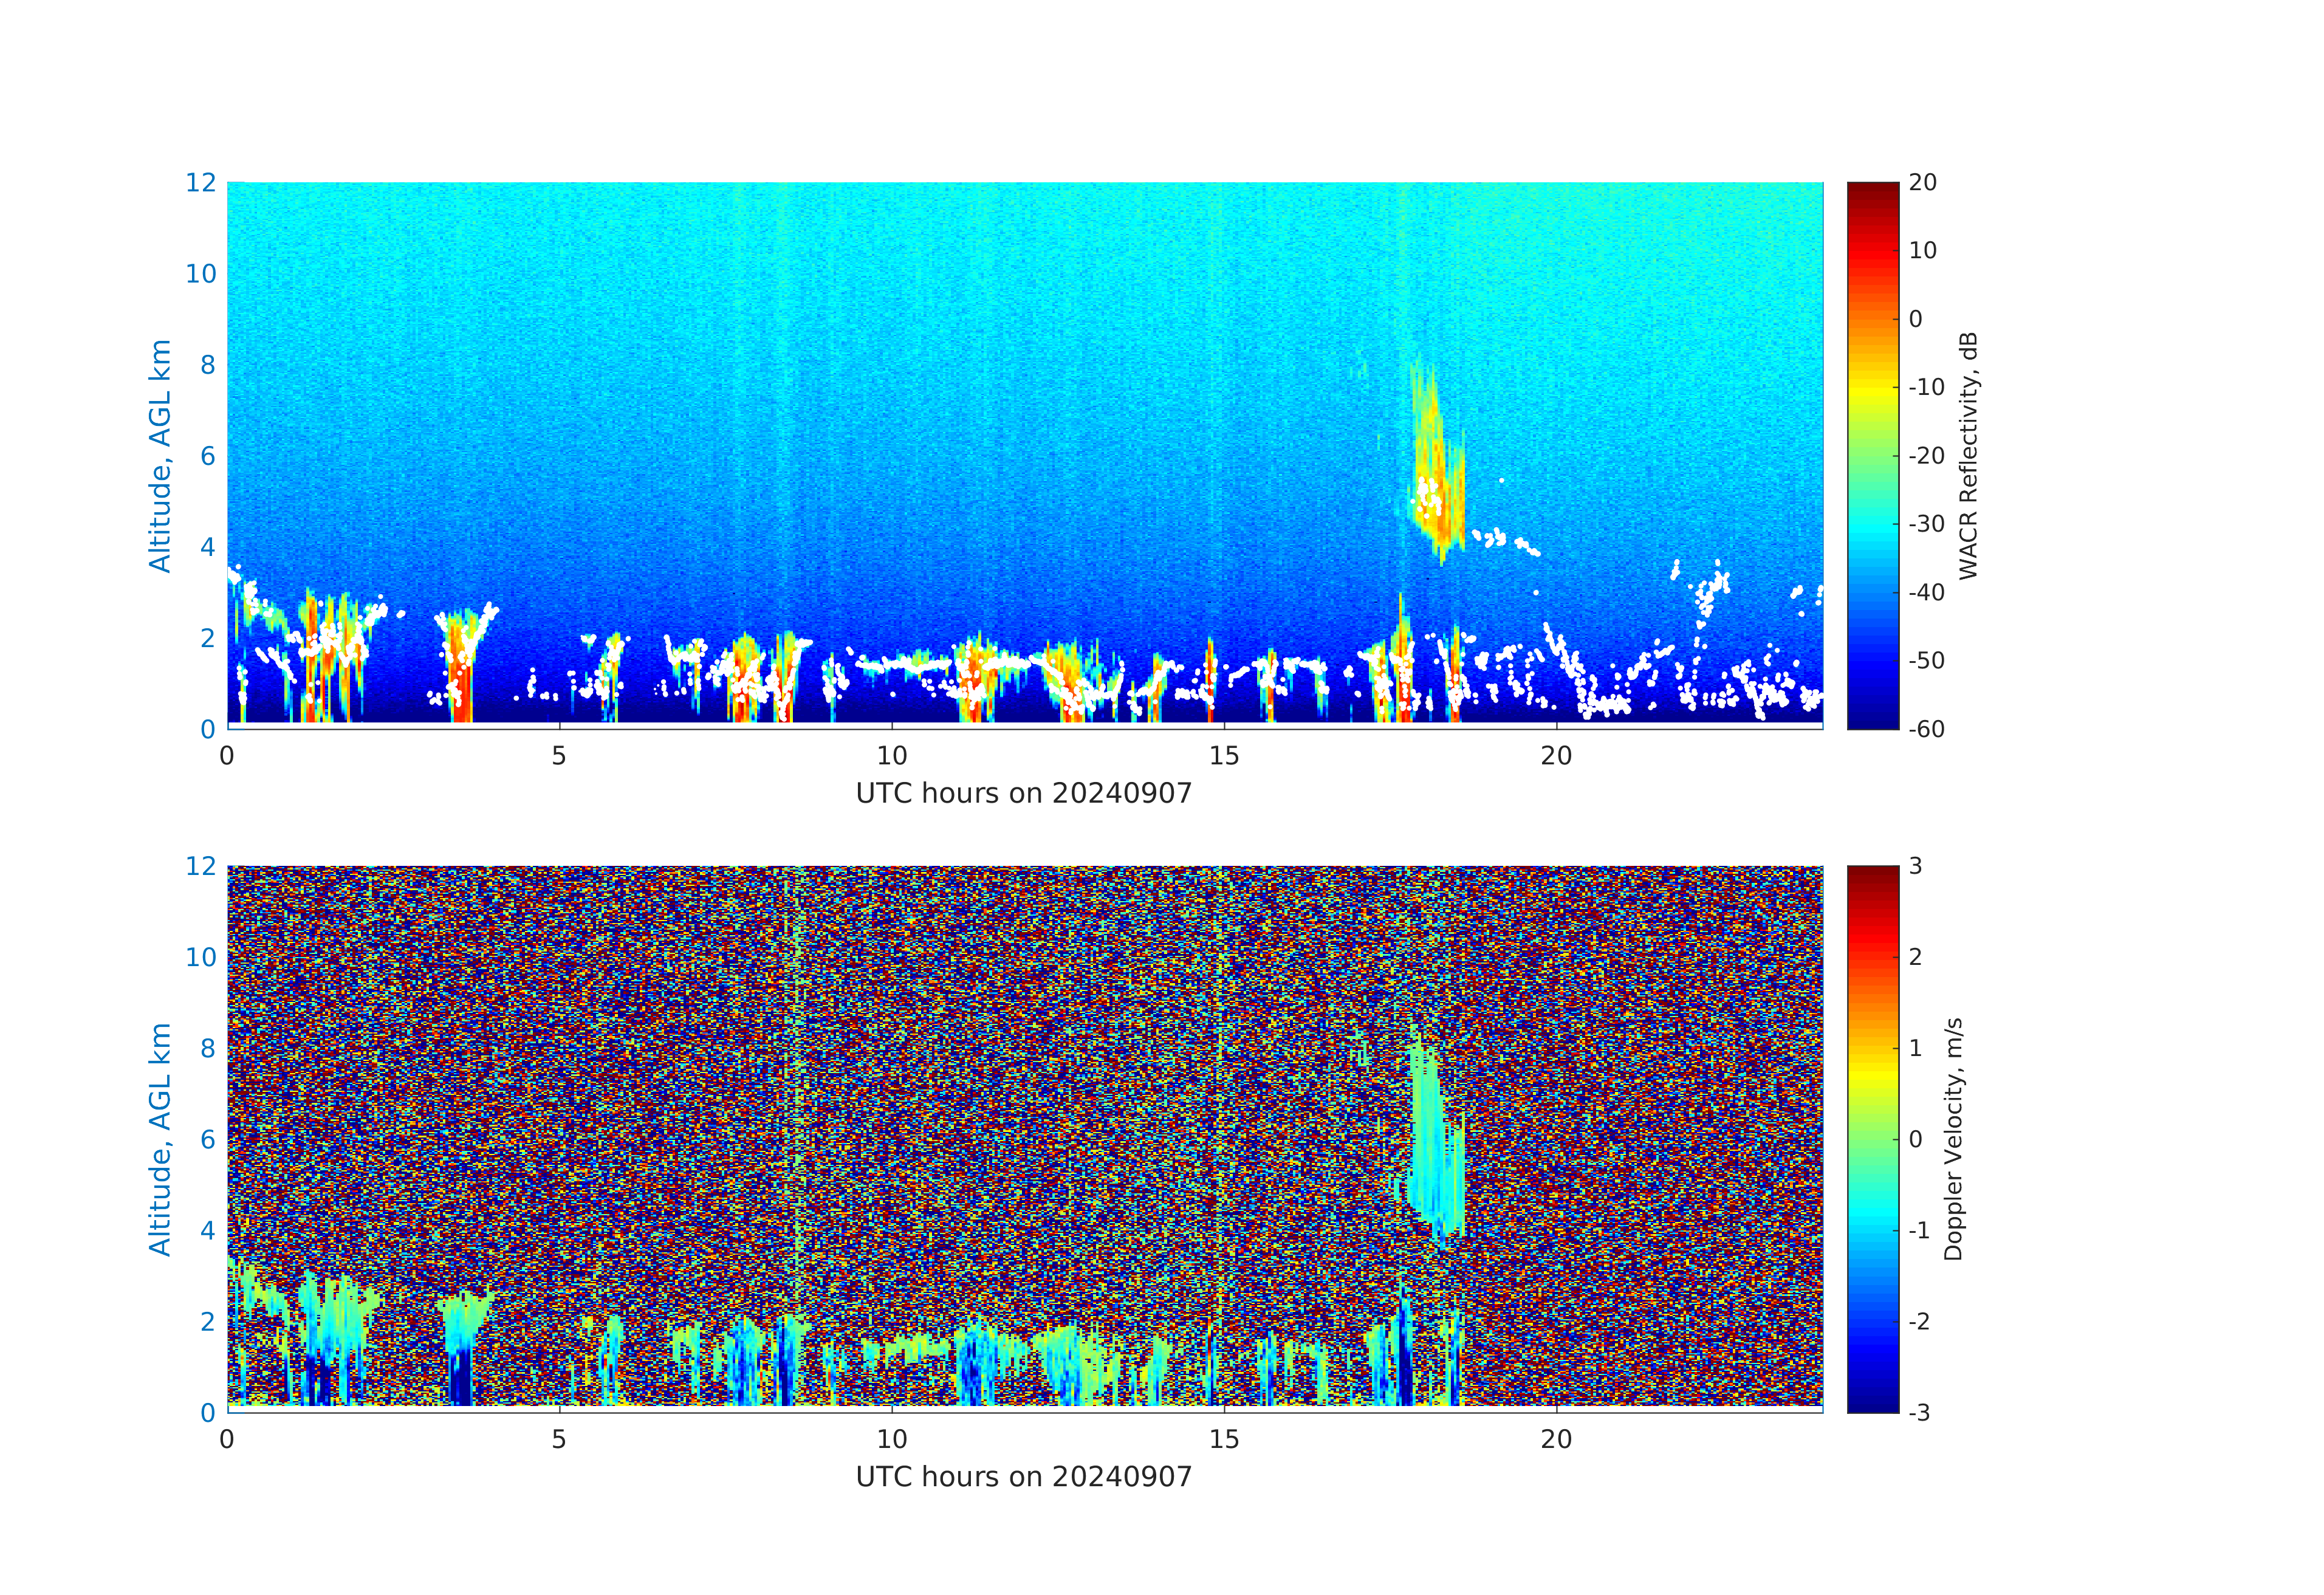Click the bottom plot's x-axis title
This screenshot has width=2324, height=1595.
[1024, 1477]
